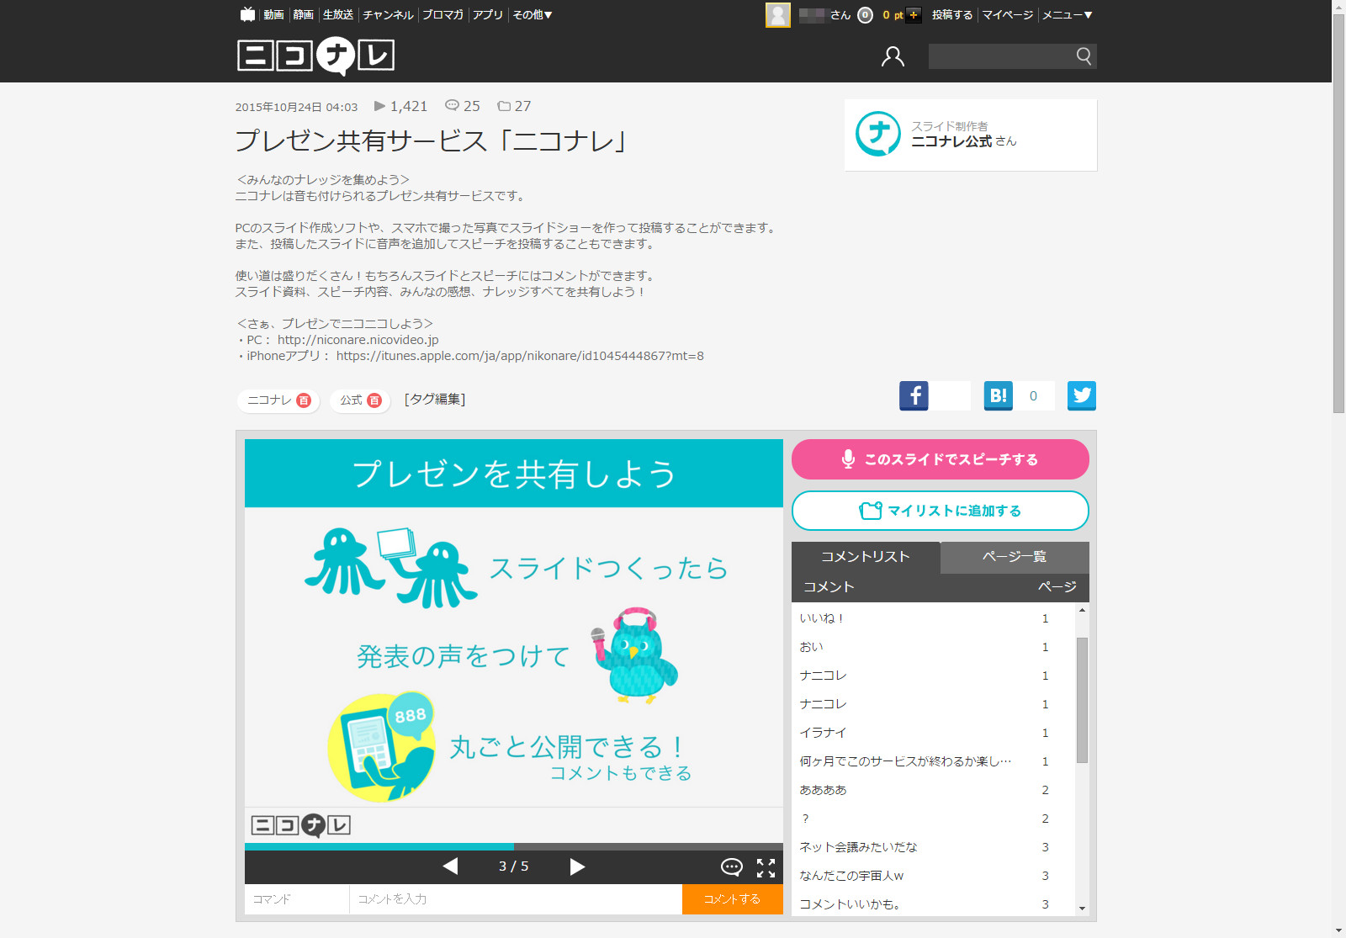
Task: Click the コメントを入力 input field
Action: pyautogui.click(x=515, y=898)
